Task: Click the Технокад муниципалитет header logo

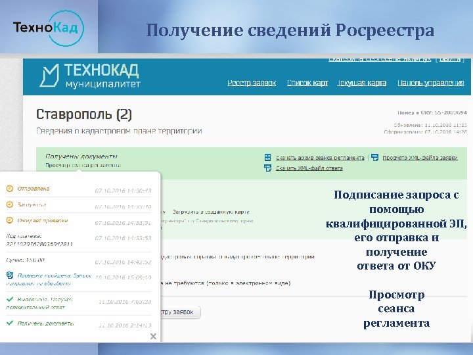Action: 90,76
